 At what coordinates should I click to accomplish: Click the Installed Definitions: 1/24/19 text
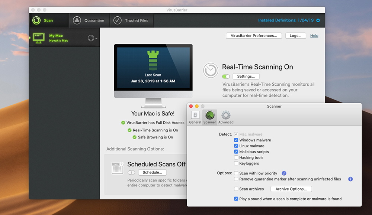[x=286, y=20]
